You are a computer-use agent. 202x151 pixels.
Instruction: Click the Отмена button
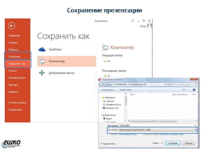pos(189,143)
